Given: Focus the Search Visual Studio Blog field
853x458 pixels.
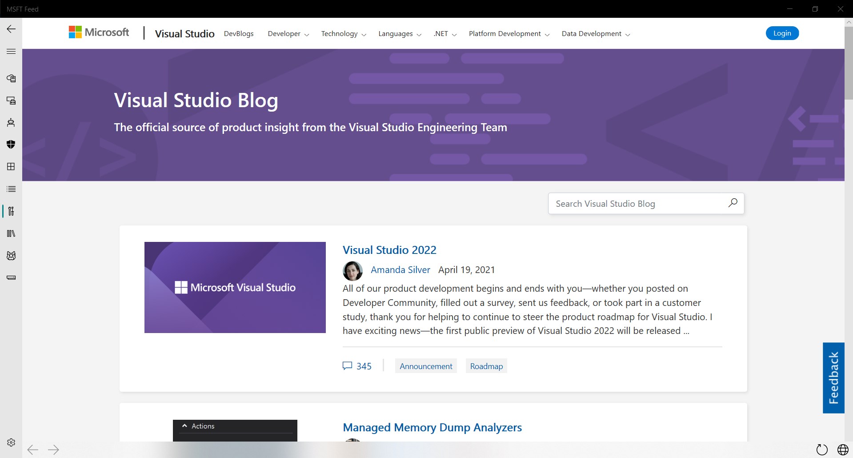Looking at the screenshot, I should [646, 204].
